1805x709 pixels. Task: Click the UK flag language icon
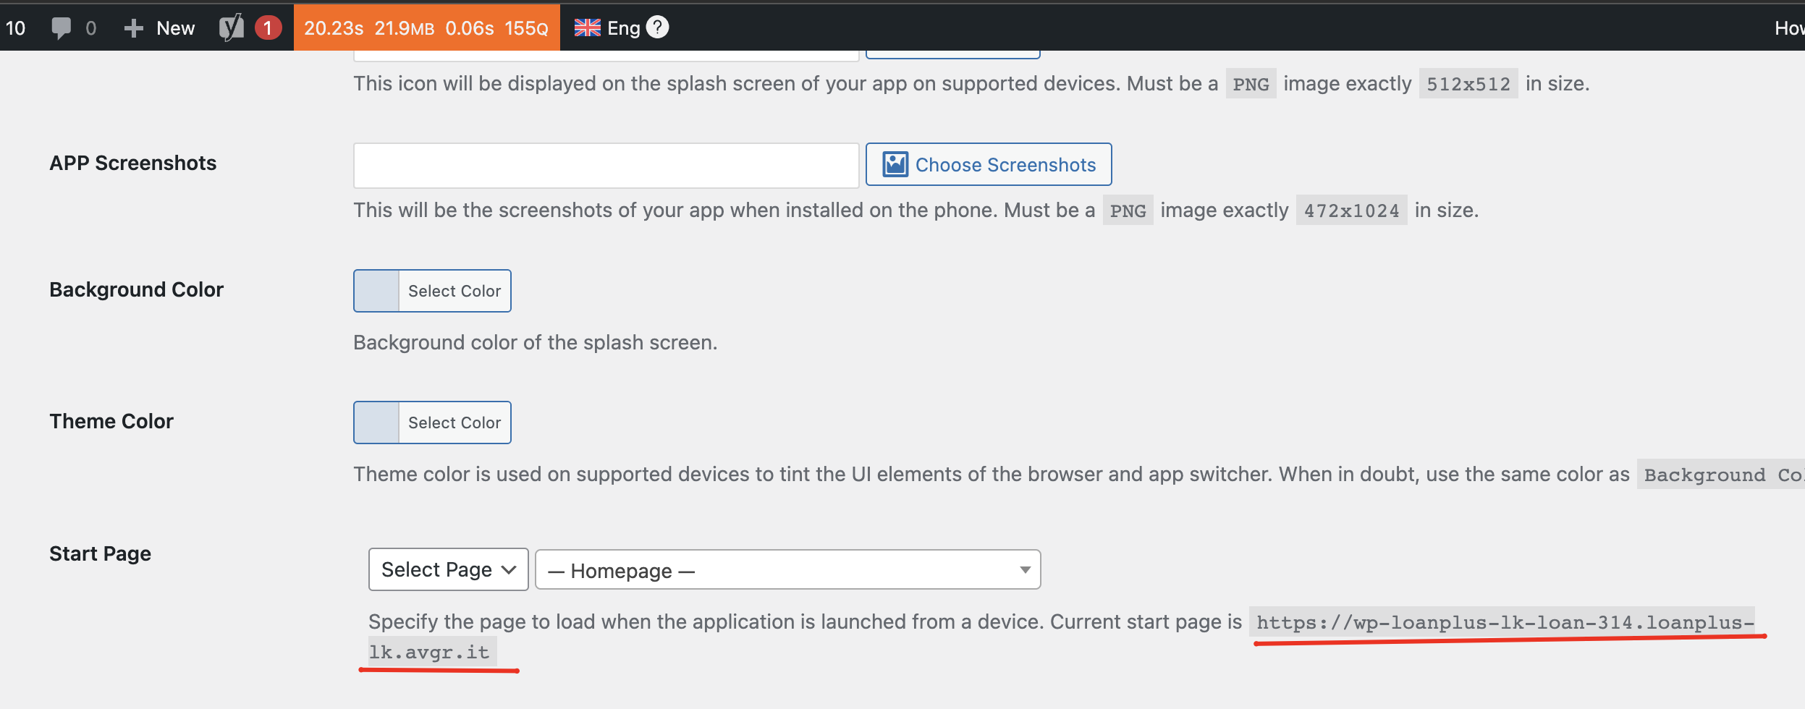(x=587, y=27)
